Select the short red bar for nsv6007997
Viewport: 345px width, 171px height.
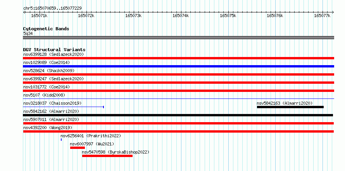[78, 148]
